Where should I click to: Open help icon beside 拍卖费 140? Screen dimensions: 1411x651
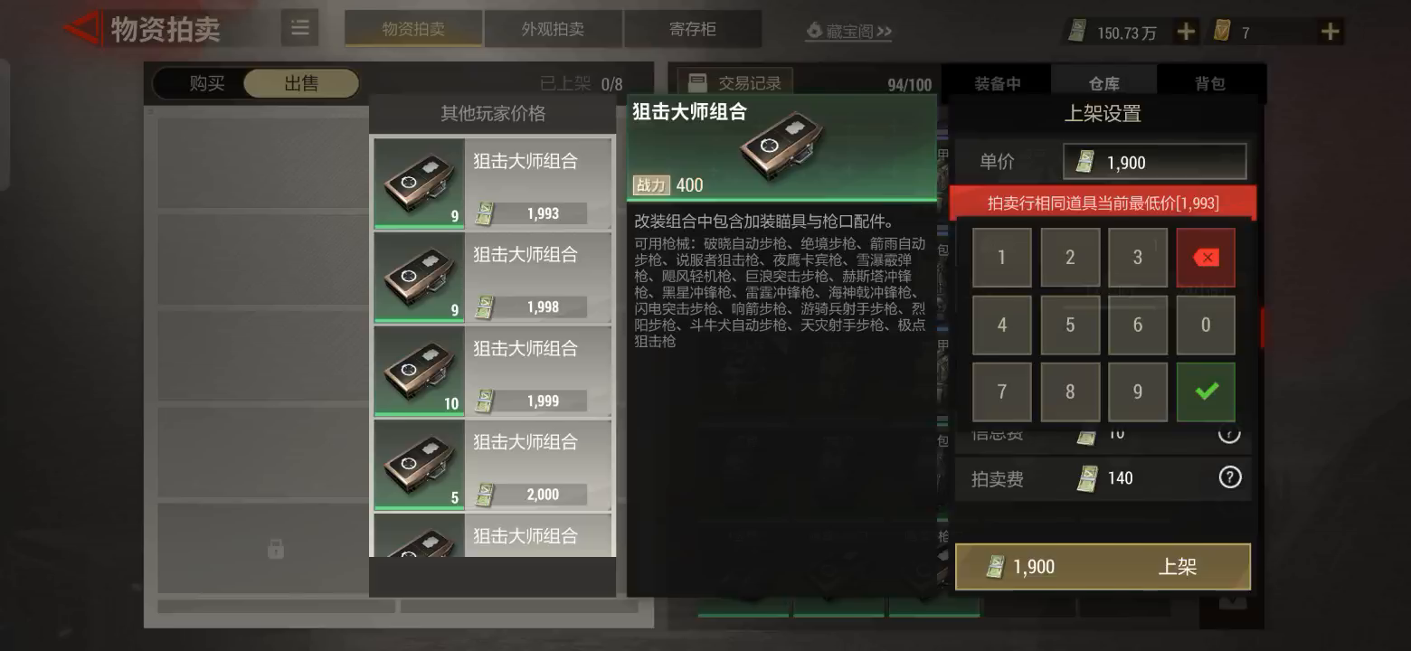pyautogui.click(x=1230, y=477)
